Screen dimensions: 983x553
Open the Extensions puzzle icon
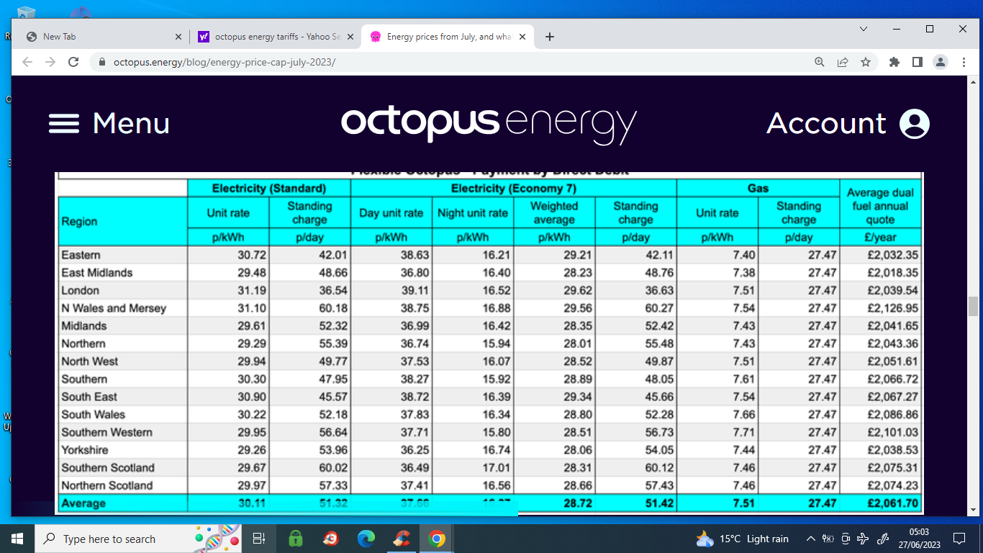tap(894, 62)
